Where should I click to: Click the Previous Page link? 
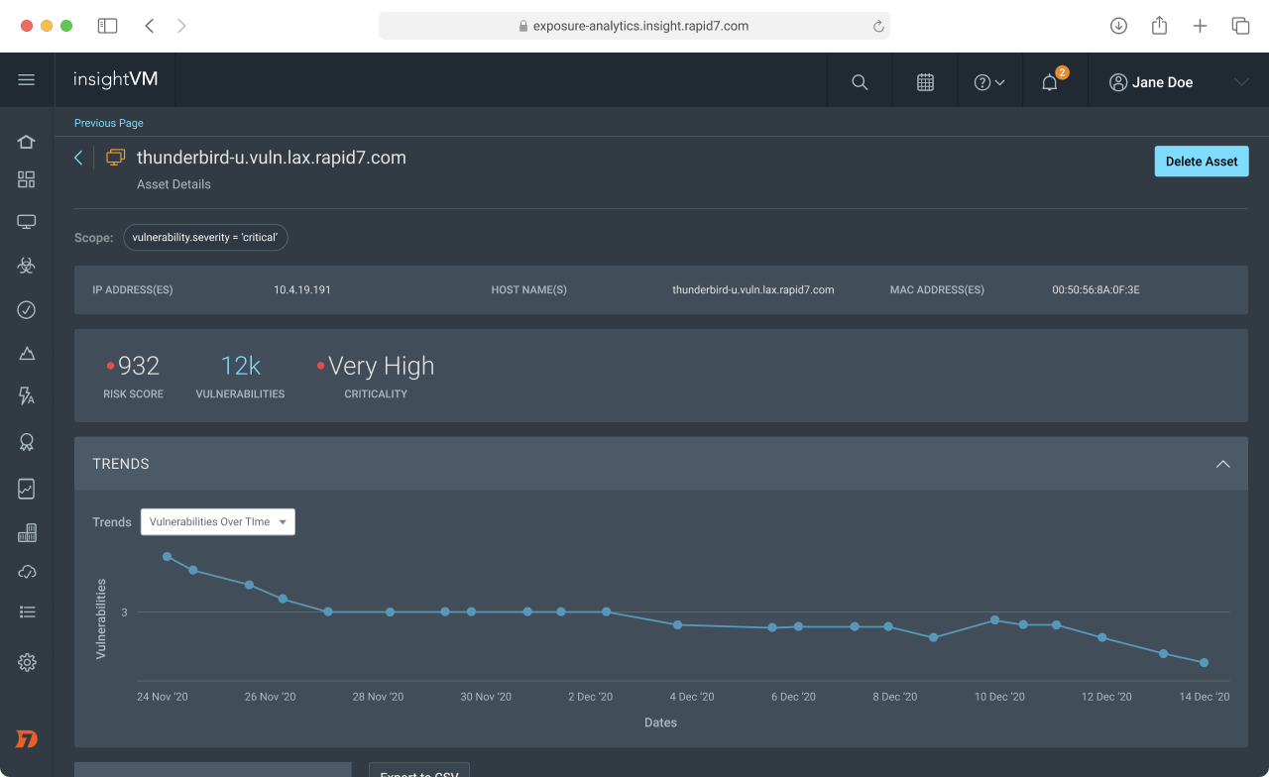coord(109,123)
